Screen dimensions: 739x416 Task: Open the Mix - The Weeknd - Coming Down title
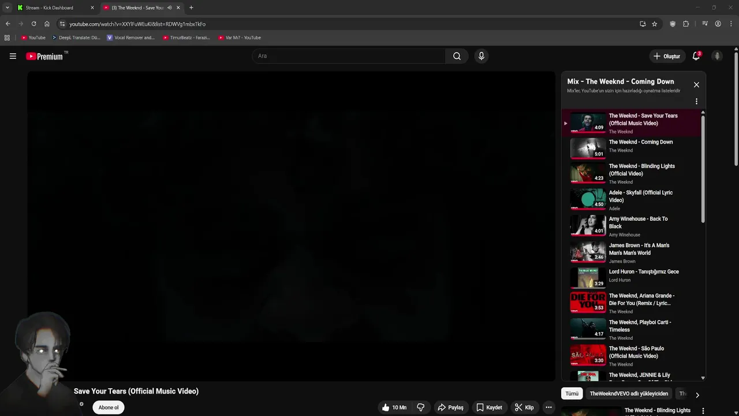[x=620, y=81]
